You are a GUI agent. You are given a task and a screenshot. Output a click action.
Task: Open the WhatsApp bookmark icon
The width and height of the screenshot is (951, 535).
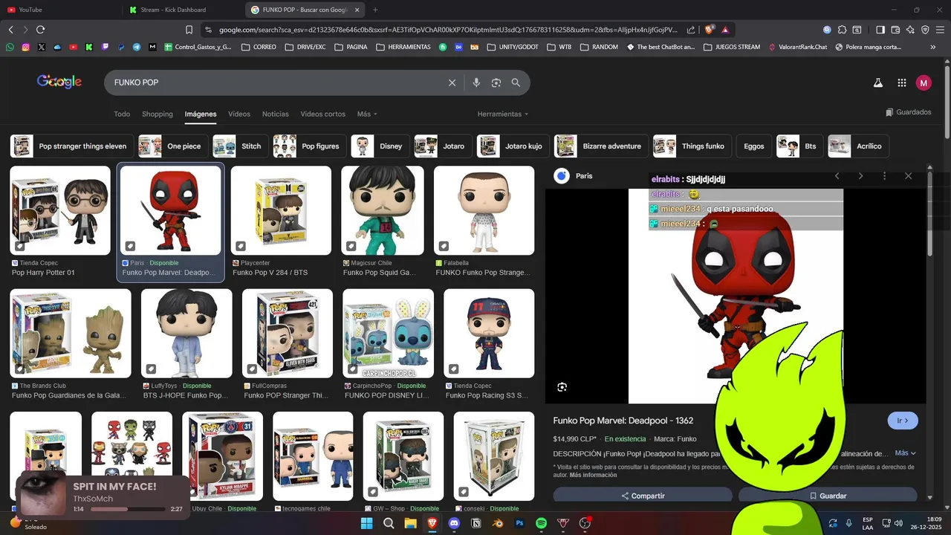(10, 47)
